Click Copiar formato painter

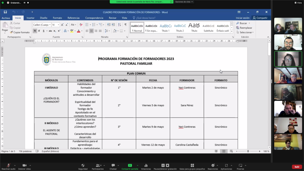[20, 32]
